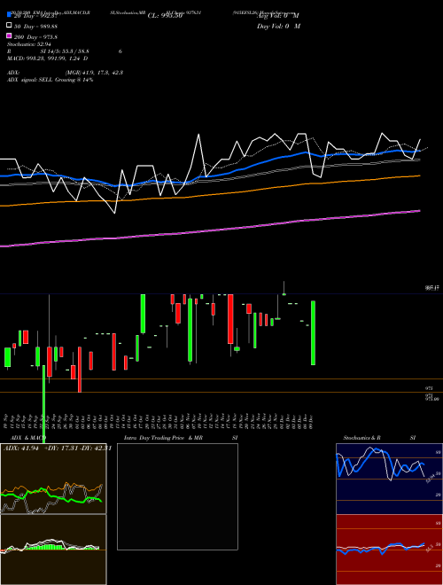
Task: Click the blue Stochastics chart thumbnail
Action: pos(389,479)
